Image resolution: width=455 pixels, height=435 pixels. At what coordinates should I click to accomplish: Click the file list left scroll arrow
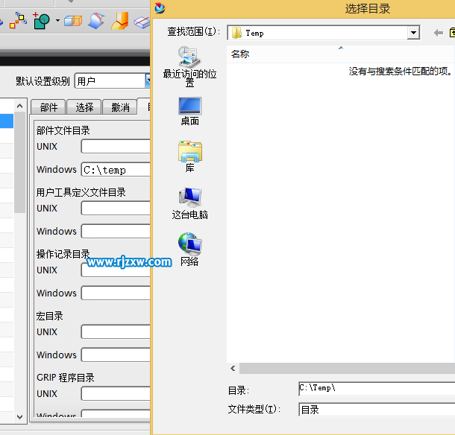click(x=233, y=369)
